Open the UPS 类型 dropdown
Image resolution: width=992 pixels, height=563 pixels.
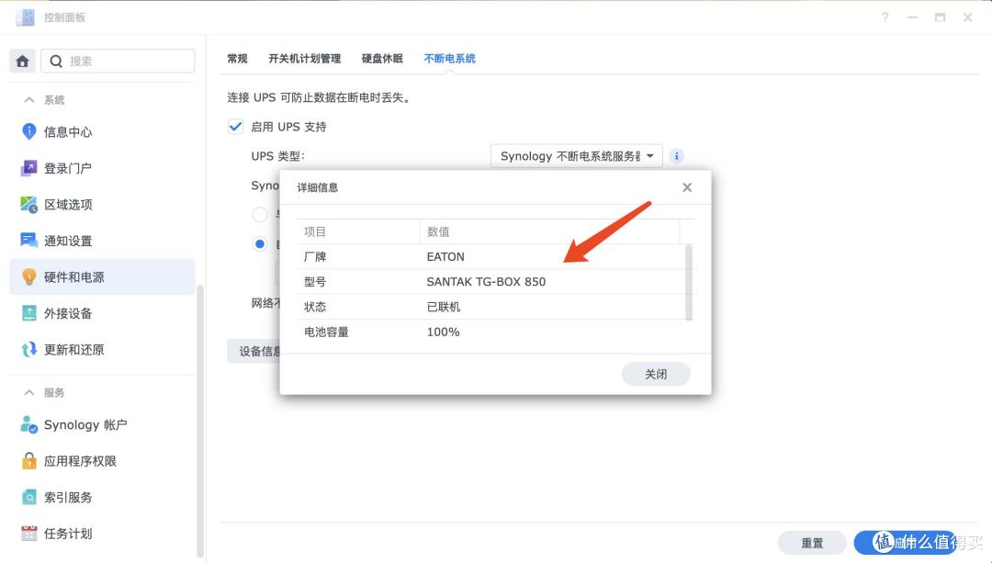576,155
